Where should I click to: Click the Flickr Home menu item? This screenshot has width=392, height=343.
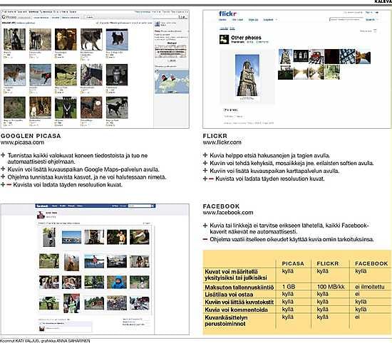(222, 19)
